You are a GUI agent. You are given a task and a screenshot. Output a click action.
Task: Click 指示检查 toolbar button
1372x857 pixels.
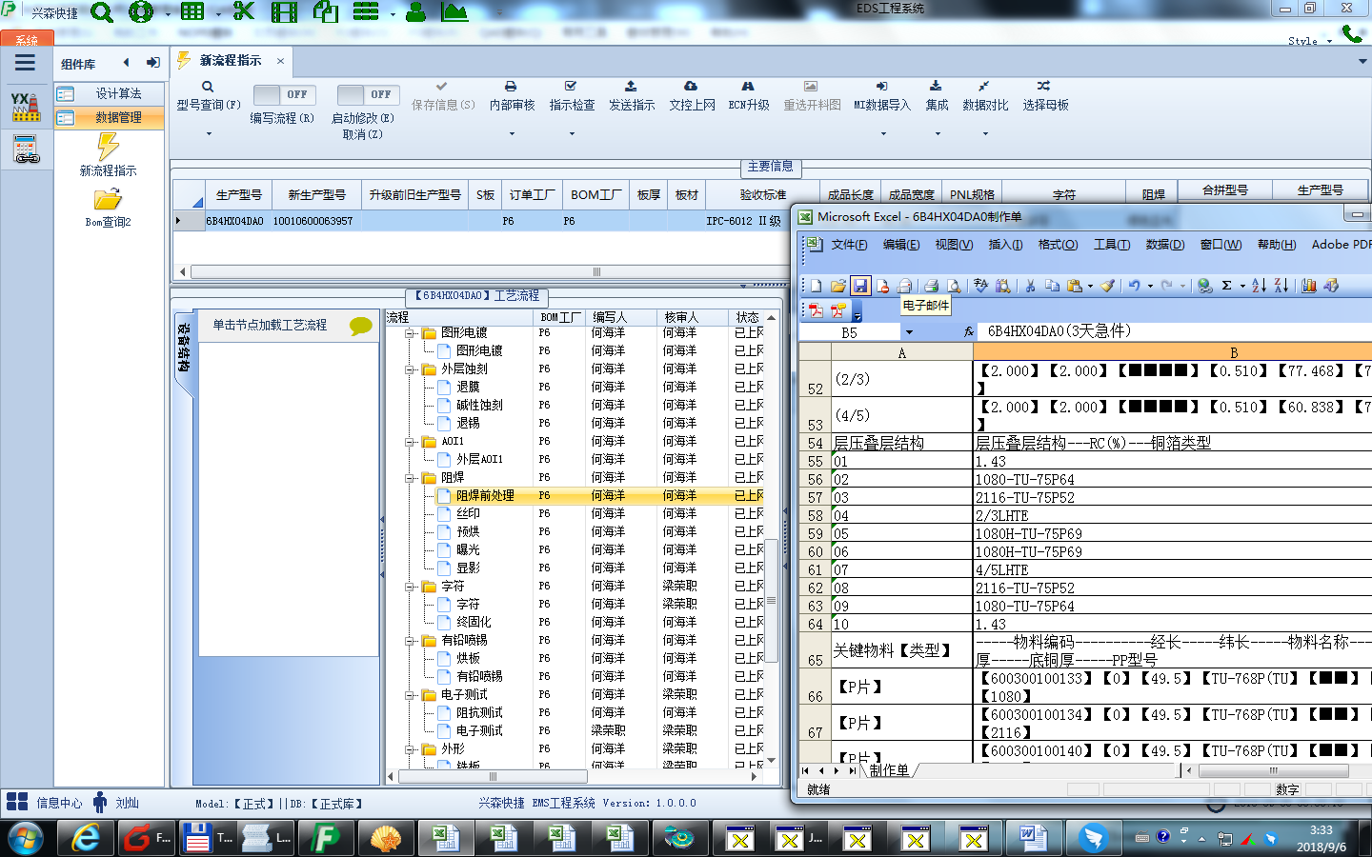(x=572, y=97)
